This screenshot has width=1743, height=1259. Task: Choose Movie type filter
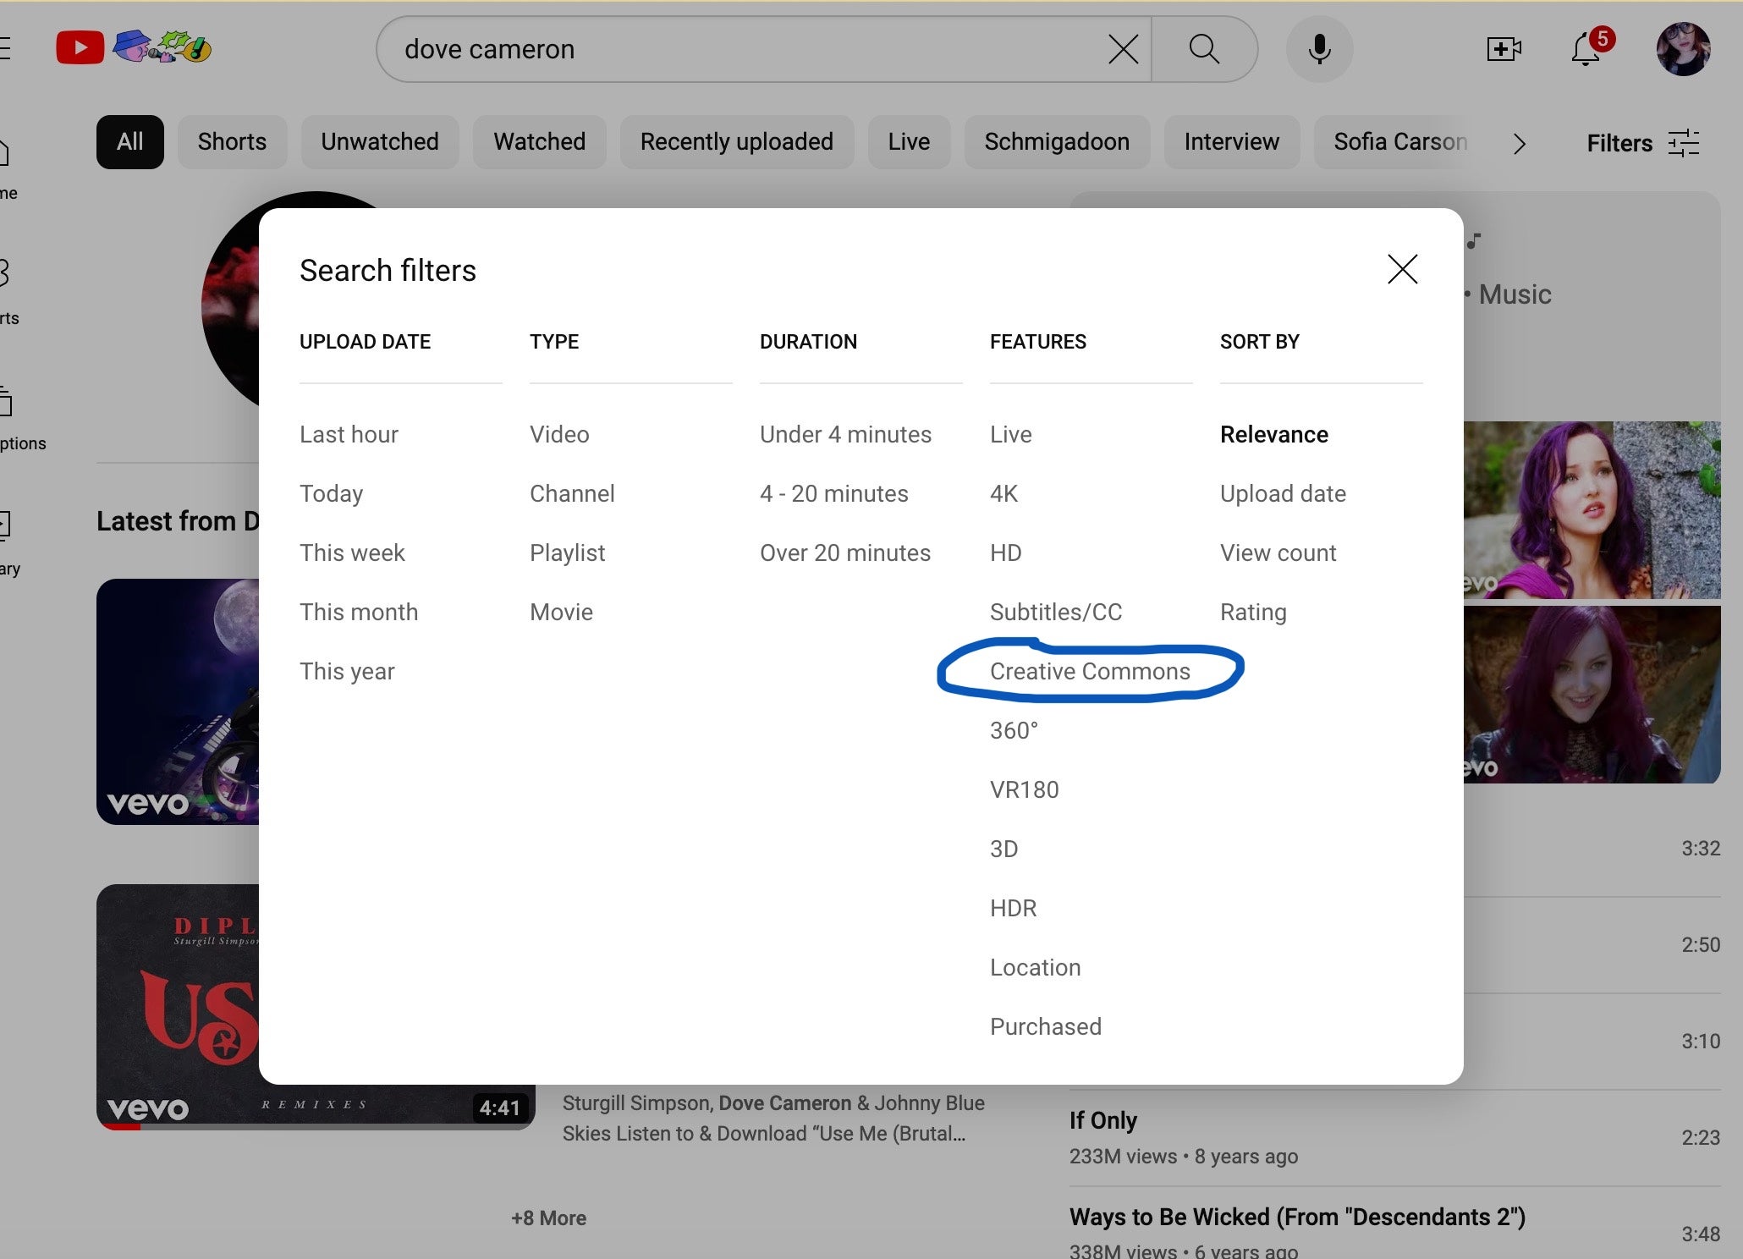pyautogui.click(x=561, y=612)
